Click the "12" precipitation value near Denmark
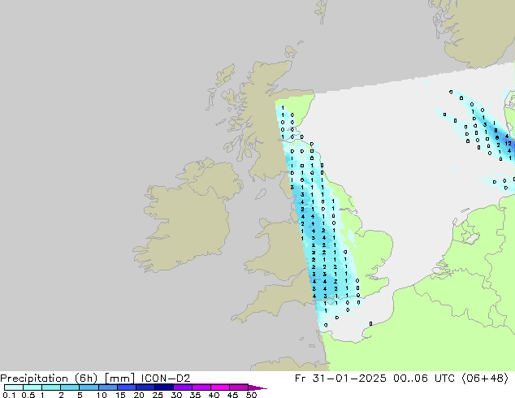This screenshot has width=515, height=398. pyautogui.click(x=508, y=144)
